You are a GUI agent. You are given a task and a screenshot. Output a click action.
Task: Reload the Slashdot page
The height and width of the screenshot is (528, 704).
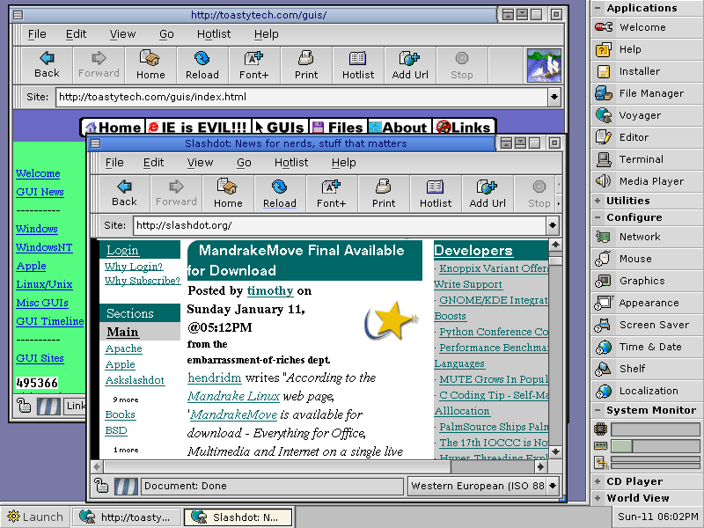click(280, 194)
